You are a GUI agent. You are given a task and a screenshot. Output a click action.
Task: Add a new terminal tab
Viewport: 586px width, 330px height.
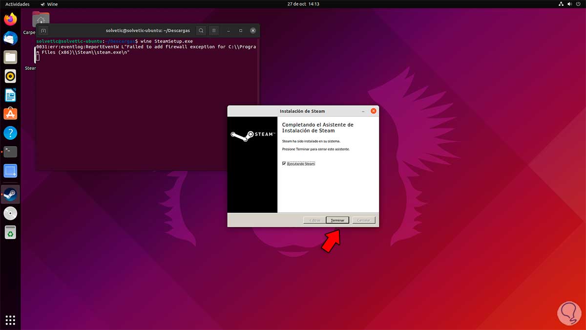43,30
